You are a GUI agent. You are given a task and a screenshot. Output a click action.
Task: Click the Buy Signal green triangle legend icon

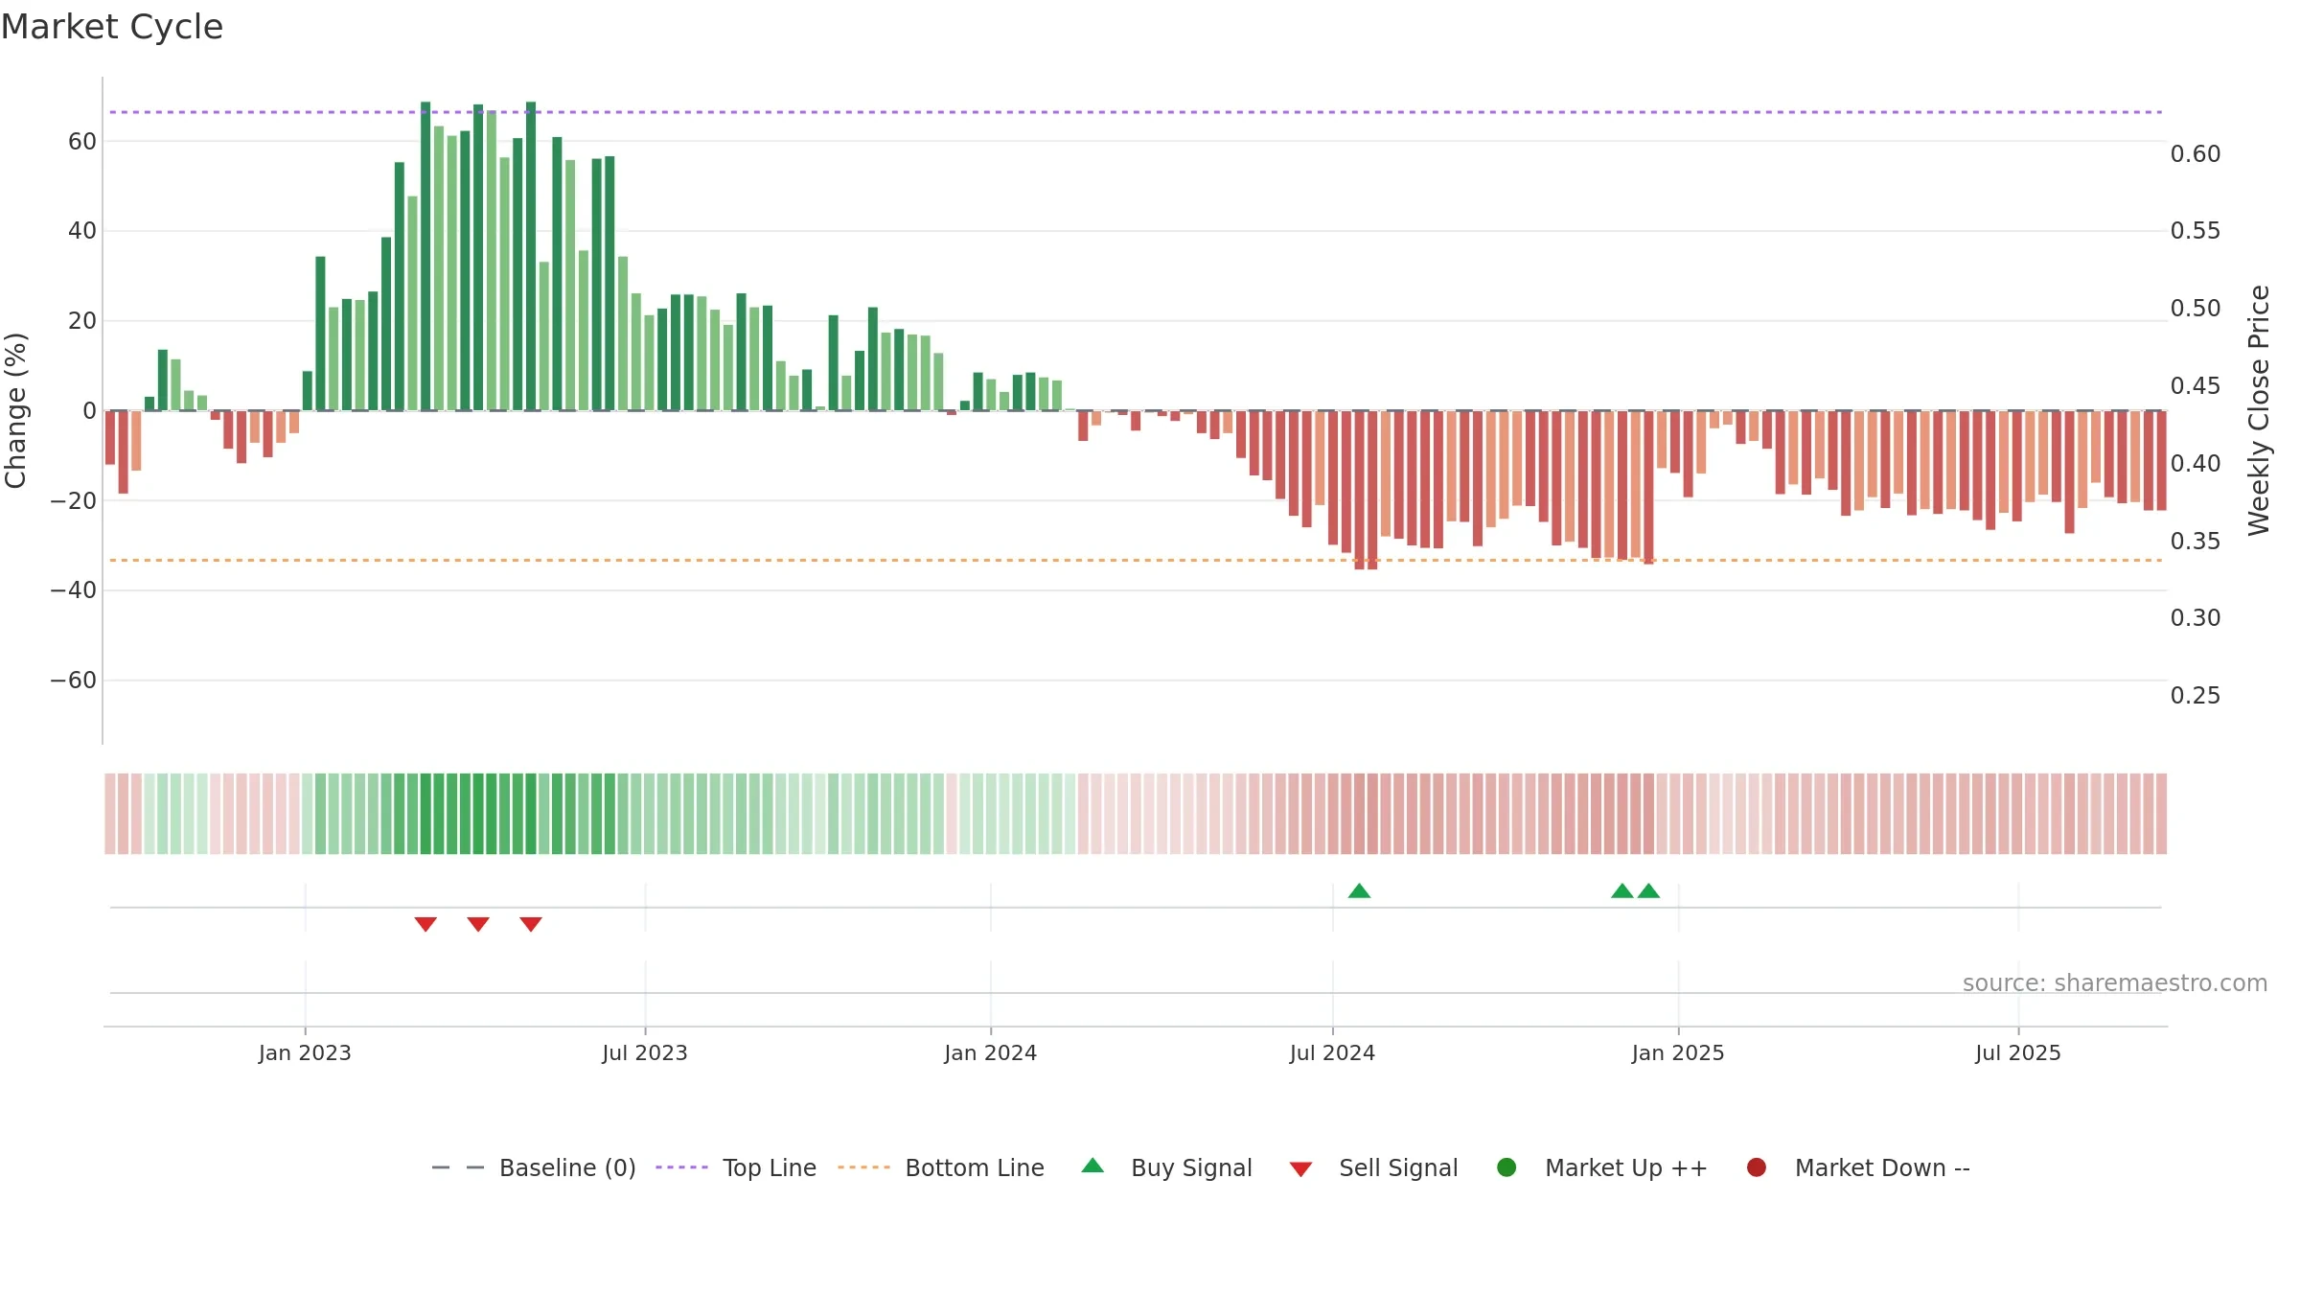(1092, 1166)
